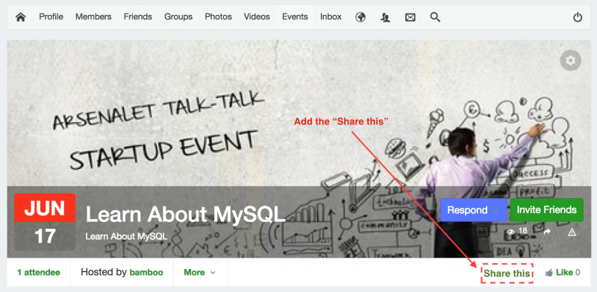Click the eye views icon
Viewport: 597px width, 292px height.
point(511,232)
